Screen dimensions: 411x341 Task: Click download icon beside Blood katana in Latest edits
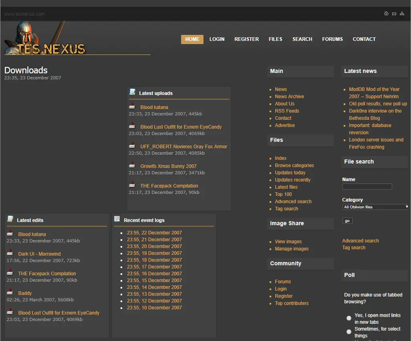(10, 233)
